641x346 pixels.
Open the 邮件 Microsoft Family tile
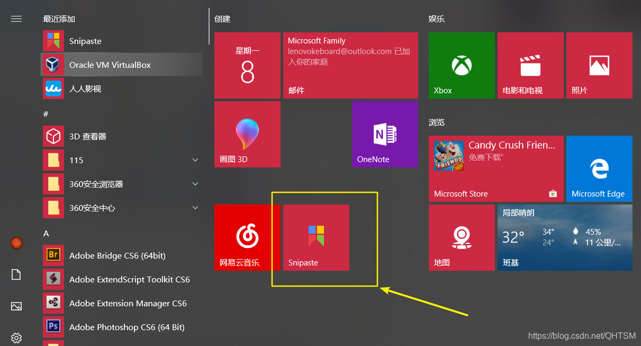[350, 65]
